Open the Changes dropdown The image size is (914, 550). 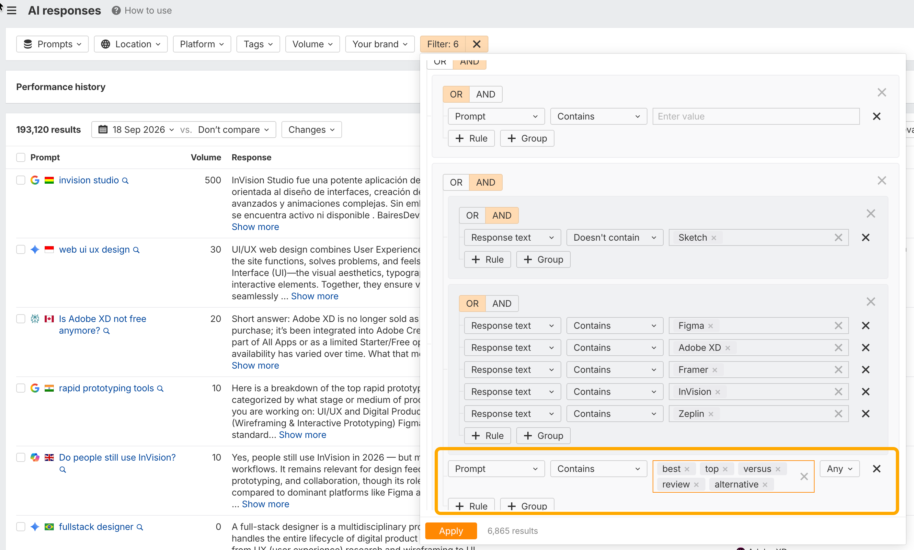pyautogui.click(x=311, y=130)
